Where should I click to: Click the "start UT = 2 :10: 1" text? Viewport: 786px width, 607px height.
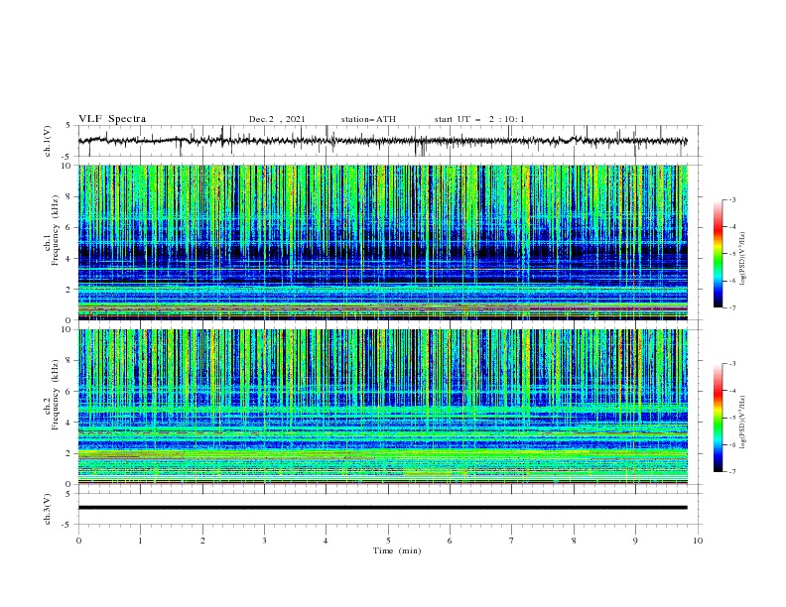tap(479, 119)
